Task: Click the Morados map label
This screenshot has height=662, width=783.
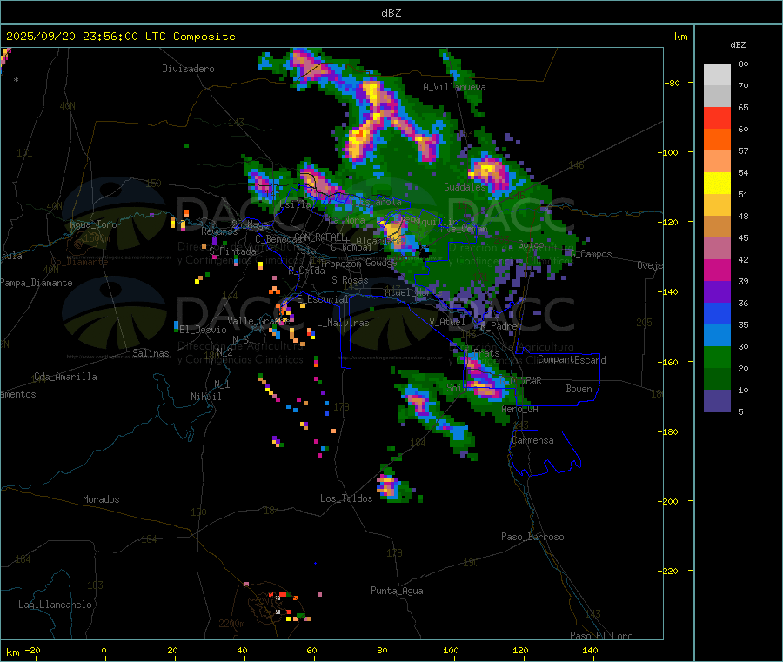Action: point(101,499)
